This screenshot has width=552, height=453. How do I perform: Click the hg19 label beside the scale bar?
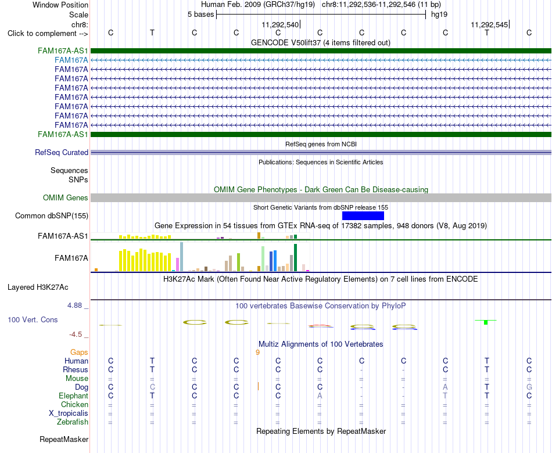click(x=439, y=15)
